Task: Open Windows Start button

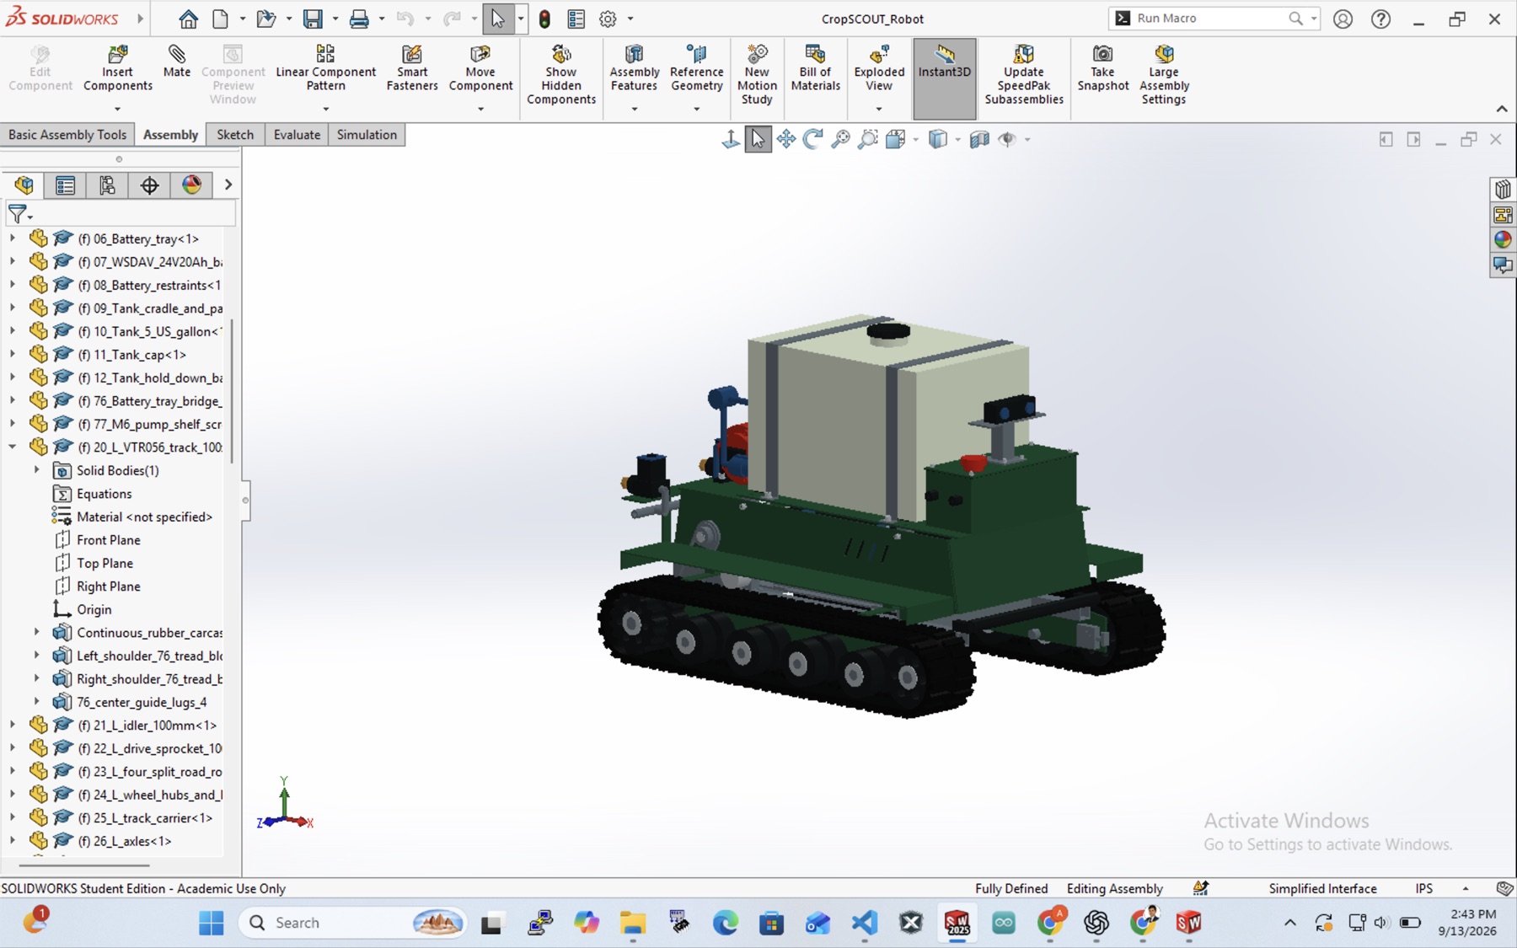Action: pyautogui.click(x=212, y=923)
